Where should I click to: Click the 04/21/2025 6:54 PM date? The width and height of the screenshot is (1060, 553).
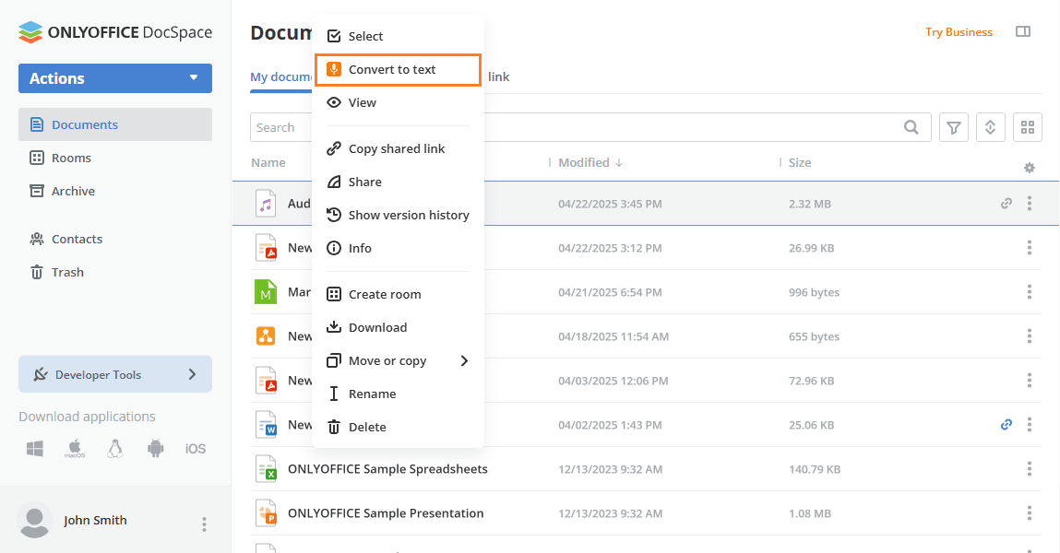(x=610, y=292)
